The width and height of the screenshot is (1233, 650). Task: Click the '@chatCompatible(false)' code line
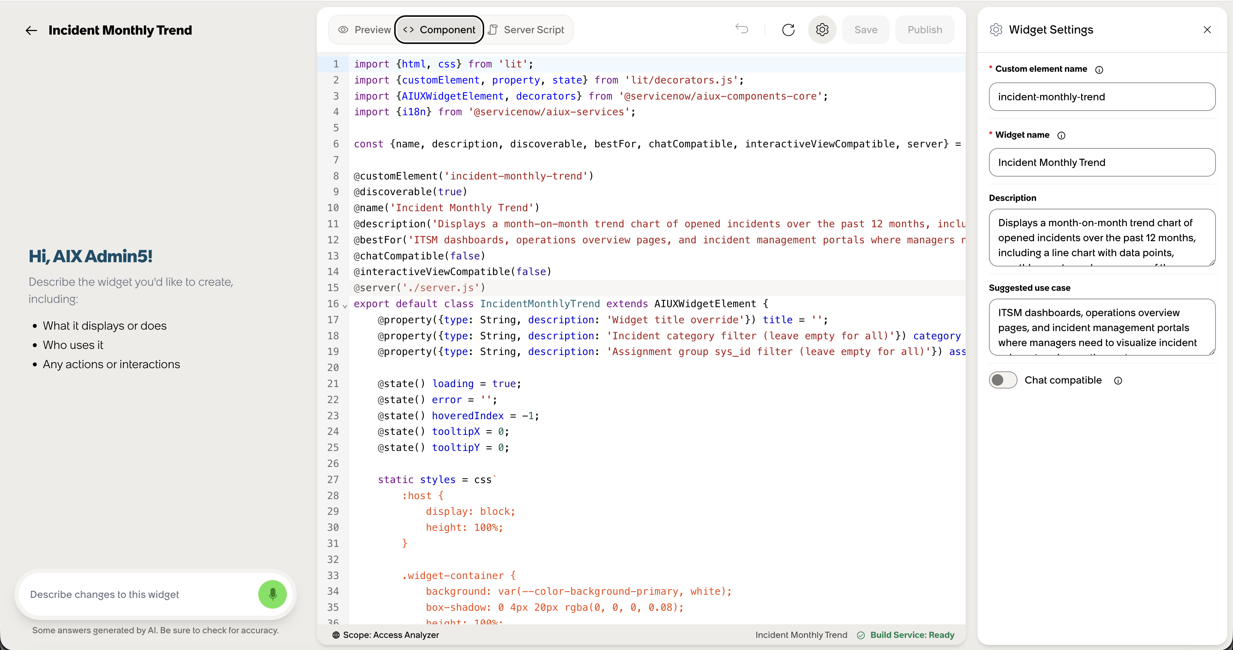pos(419,255)
